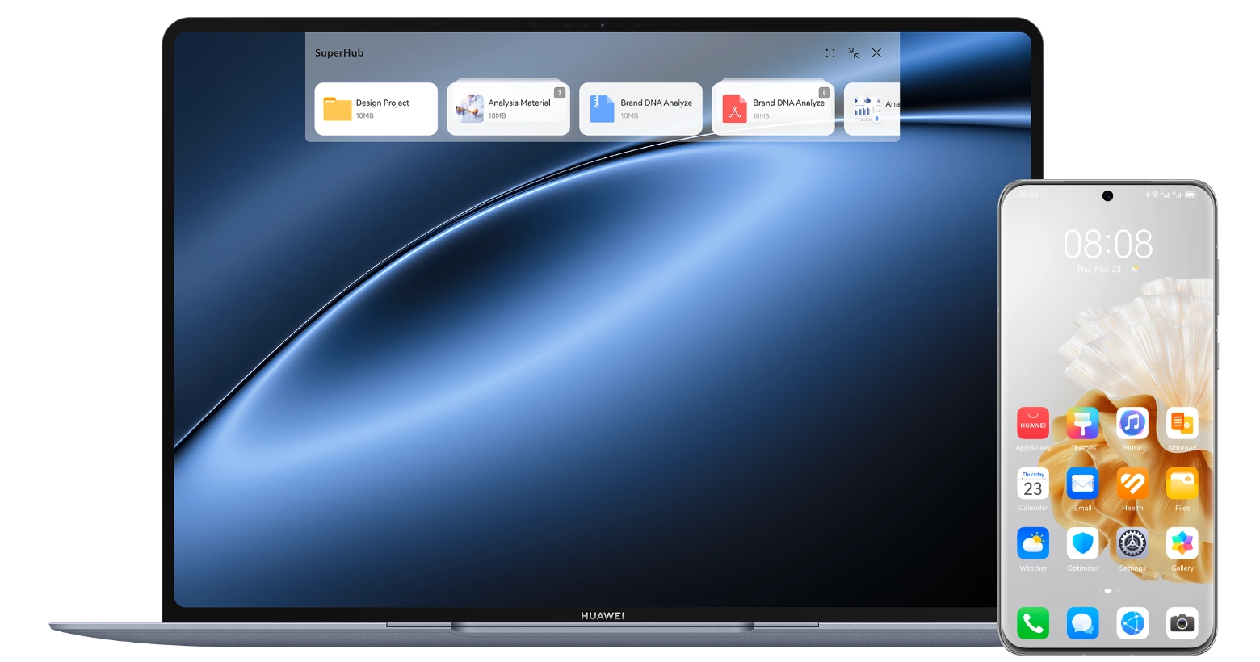The image size is (1260, 662).
Task: Collapse the SuperHub panel with shrink arrows
Action: (x=853, y=53)
